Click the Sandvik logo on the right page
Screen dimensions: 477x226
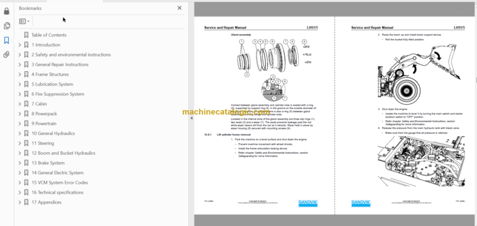pyautogui.click(x=361, y=203)
